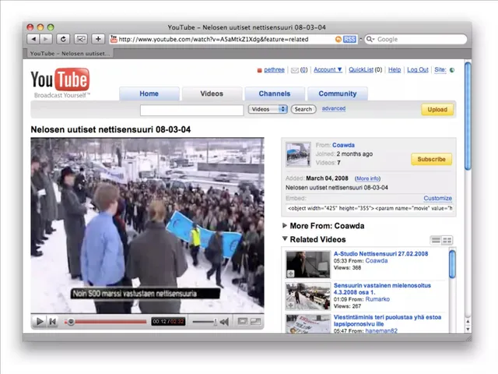Viewport: 498px width, 374px height.
Task: Open the Coawda uploader channel link
Action: coord(343,145)
